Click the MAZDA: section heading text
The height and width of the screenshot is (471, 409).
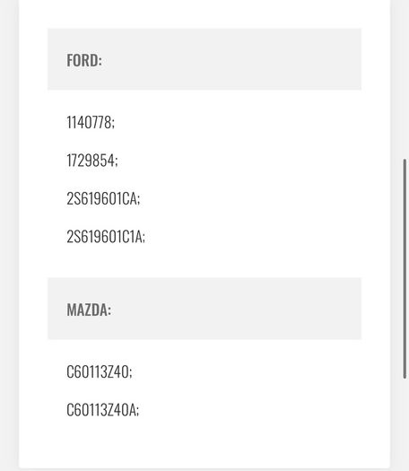(x=89, y=310)
